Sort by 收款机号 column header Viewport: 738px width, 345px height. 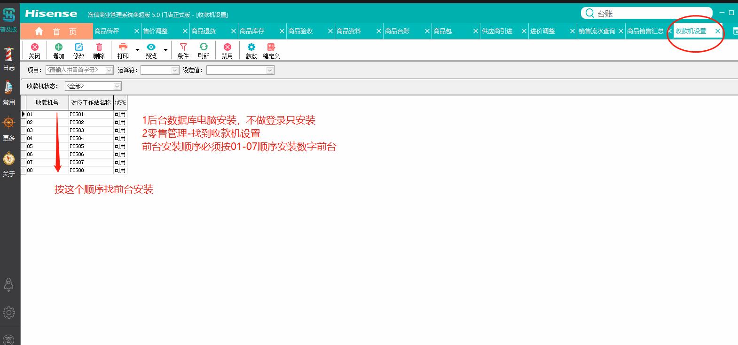pos(47,102)
